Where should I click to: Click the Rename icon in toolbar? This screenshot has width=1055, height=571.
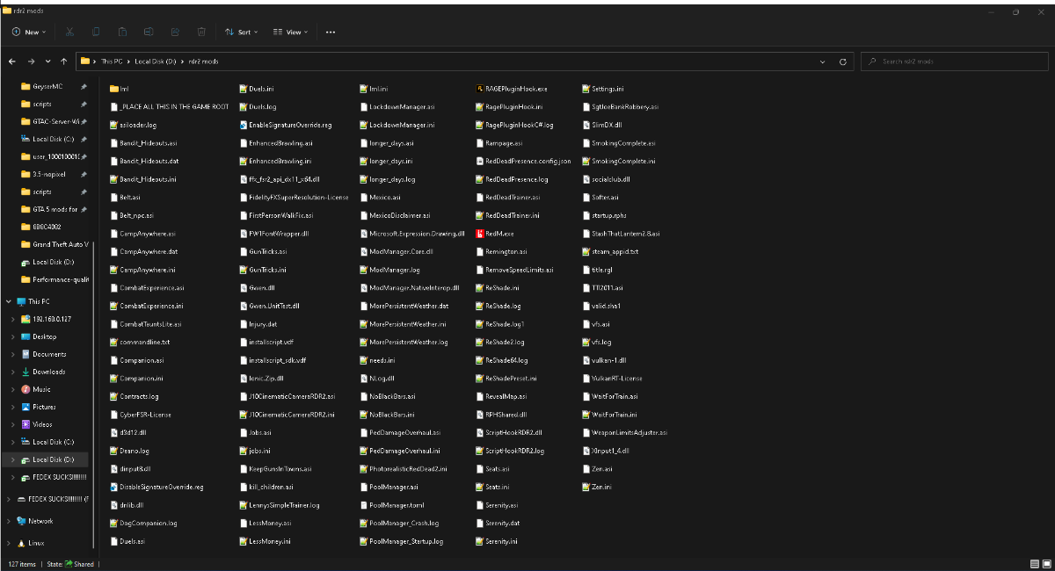tap(149, 32)
